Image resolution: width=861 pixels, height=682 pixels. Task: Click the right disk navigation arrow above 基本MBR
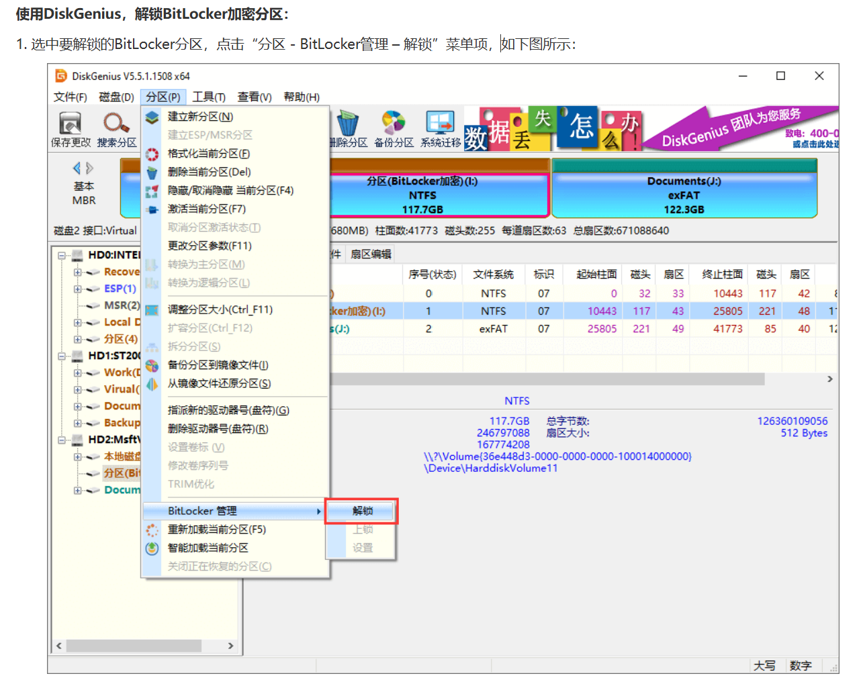click(x=90, y=168)
